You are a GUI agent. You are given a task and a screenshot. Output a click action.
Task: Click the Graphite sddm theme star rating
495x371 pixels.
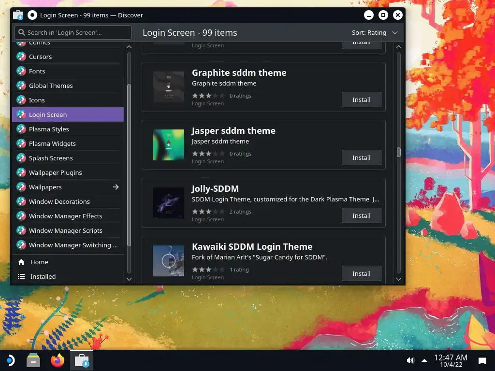pos(208,96)
